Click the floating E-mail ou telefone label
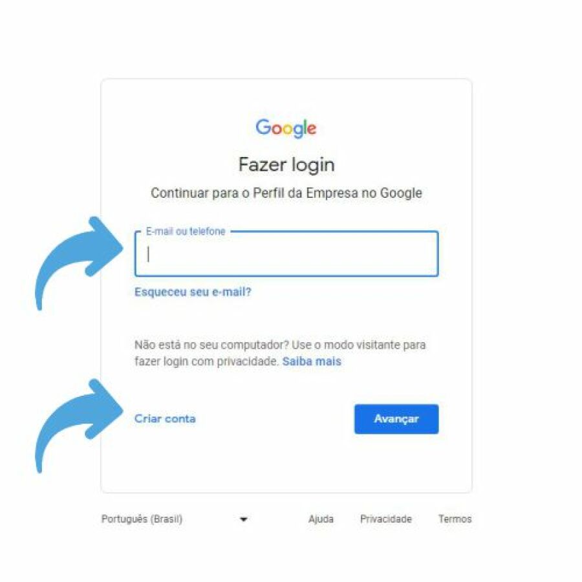This screenshot has height=582, width=582. 186,232
